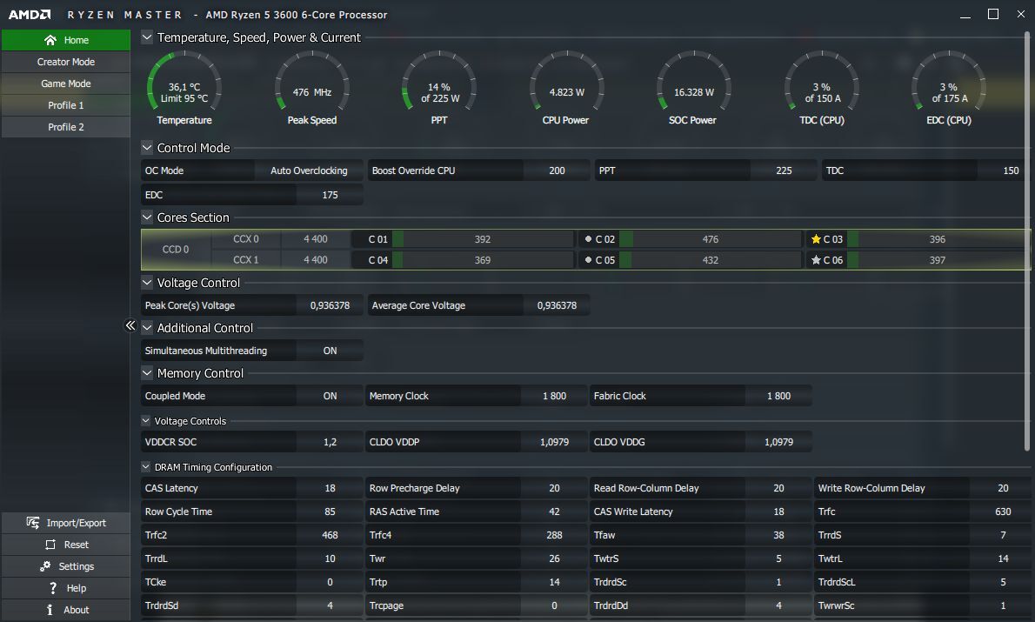
Task: Open the Help page
Action: point(66,588)
